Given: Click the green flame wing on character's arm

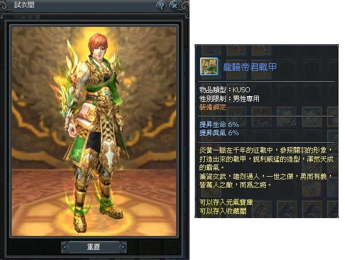Looking at the screenshot, I should pos(64,94).
